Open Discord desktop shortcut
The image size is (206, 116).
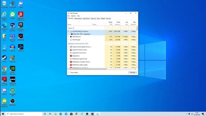tap(4, 91)
